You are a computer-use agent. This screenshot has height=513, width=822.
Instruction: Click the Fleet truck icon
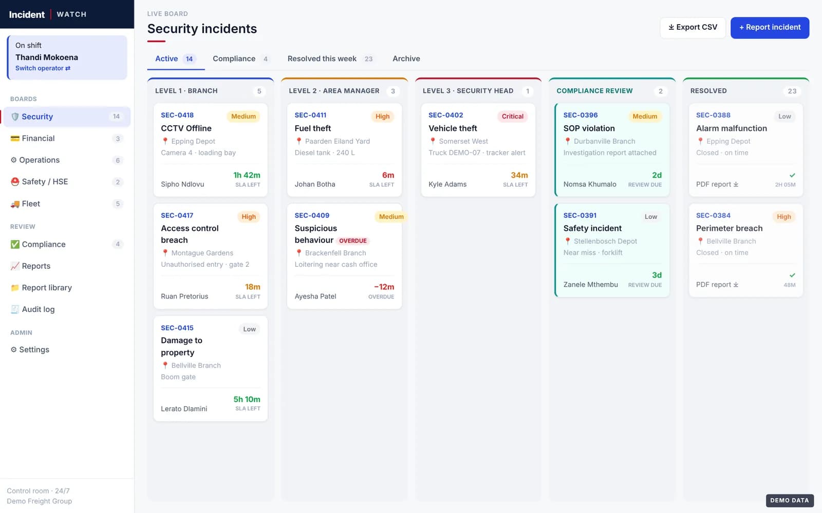(x=15, y=204)
